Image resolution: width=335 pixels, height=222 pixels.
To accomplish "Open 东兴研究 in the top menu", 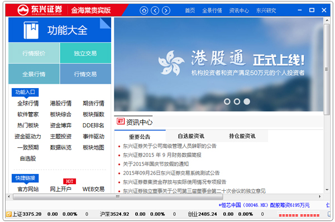I will [x=266, y=11].
